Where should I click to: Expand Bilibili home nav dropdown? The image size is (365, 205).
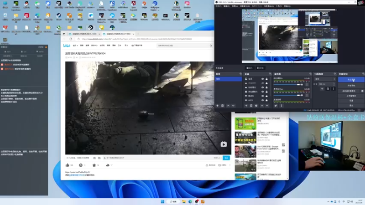point(75,46)
